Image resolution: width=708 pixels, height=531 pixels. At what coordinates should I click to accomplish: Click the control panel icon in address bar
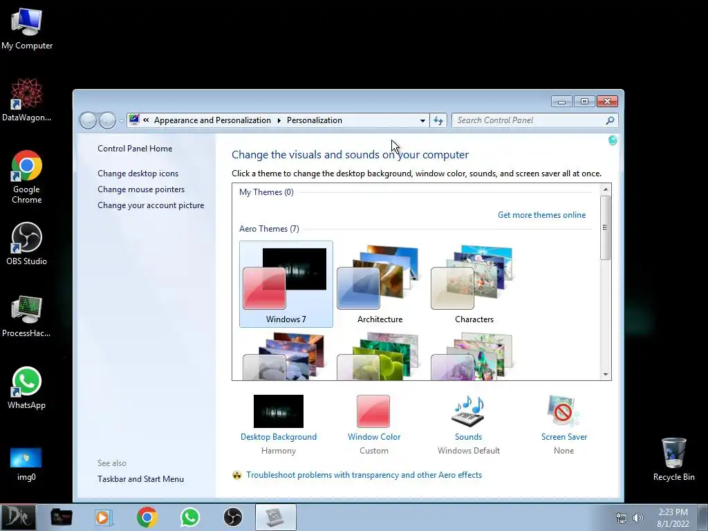[134, 120]
